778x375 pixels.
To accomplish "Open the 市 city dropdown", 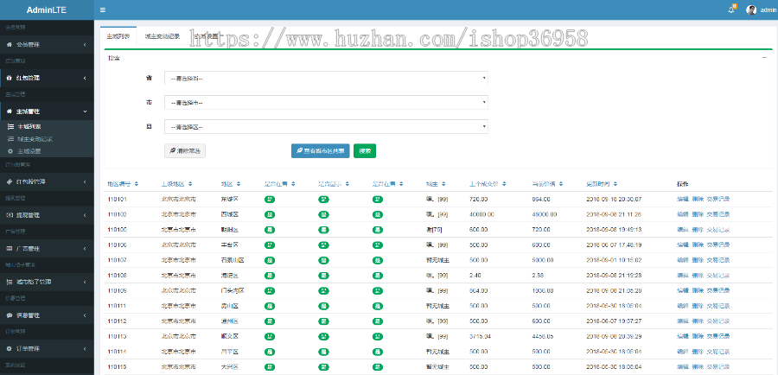I will (x=326, y=102).
